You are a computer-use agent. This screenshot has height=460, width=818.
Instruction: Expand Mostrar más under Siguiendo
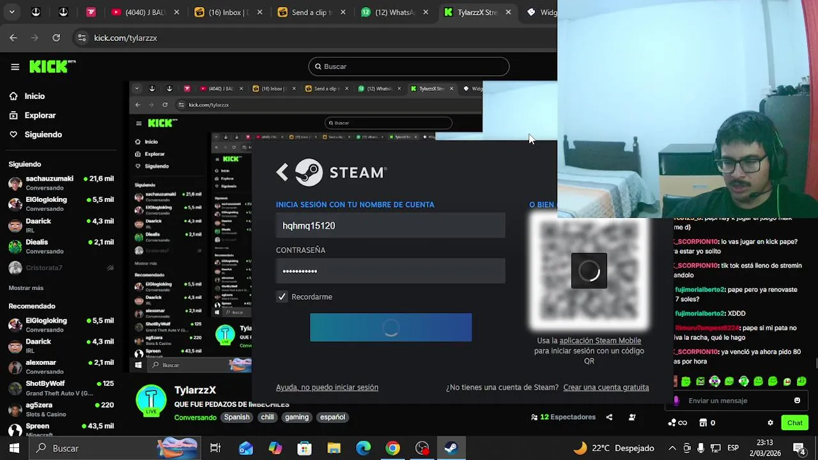26,288
